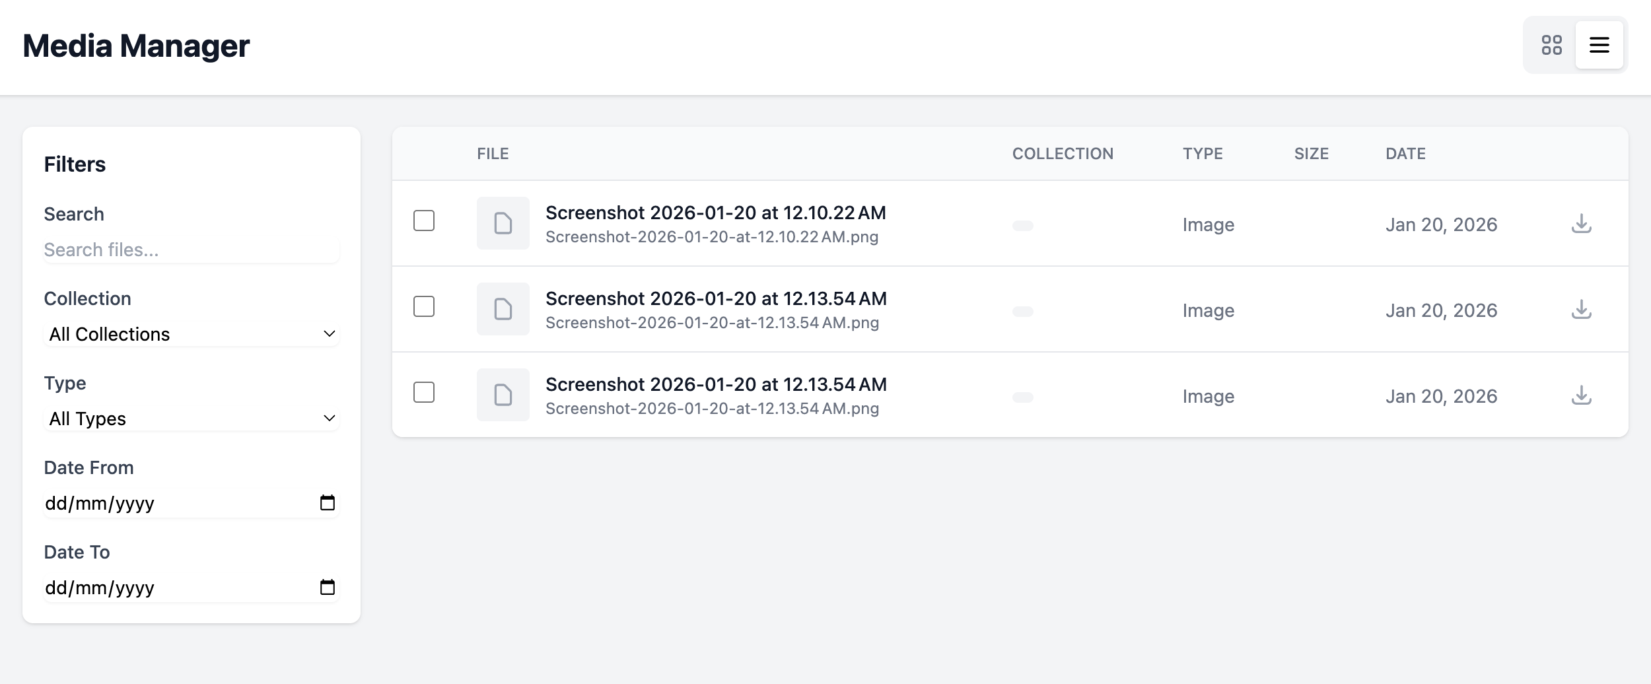Click the DATE column header
This screenshot has width=1651, height=684.
(x=1405, y=154)
